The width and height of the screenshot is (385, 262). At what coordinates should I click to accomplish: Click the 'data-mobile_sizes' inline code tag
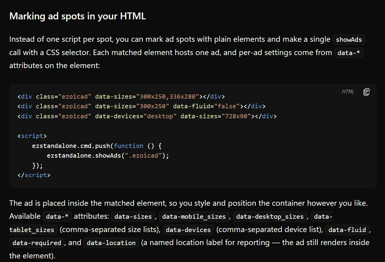[x=194, y=217]
